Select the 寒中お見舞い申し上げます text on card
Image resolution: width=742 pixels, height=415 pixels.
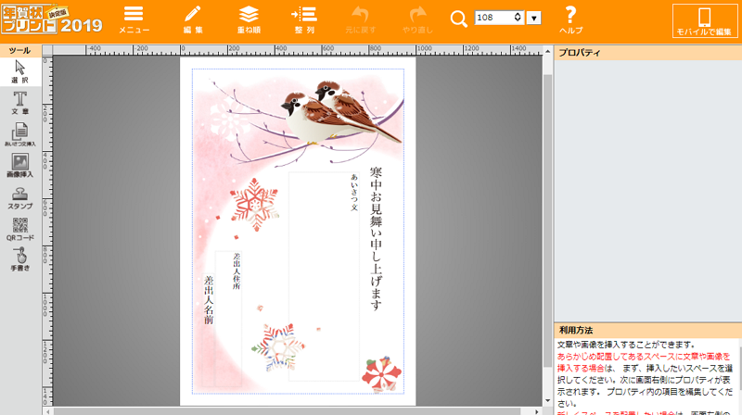pos(376,238)
